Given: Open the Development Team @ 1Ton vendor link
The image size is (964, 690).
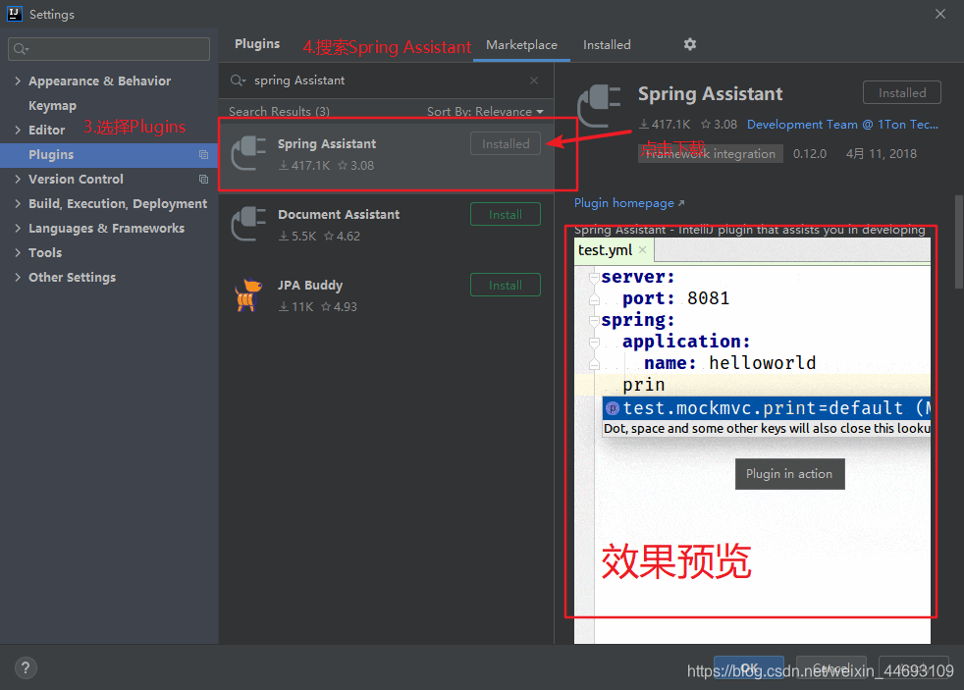Looking at the screenshot, I should [x=842, y=124].
